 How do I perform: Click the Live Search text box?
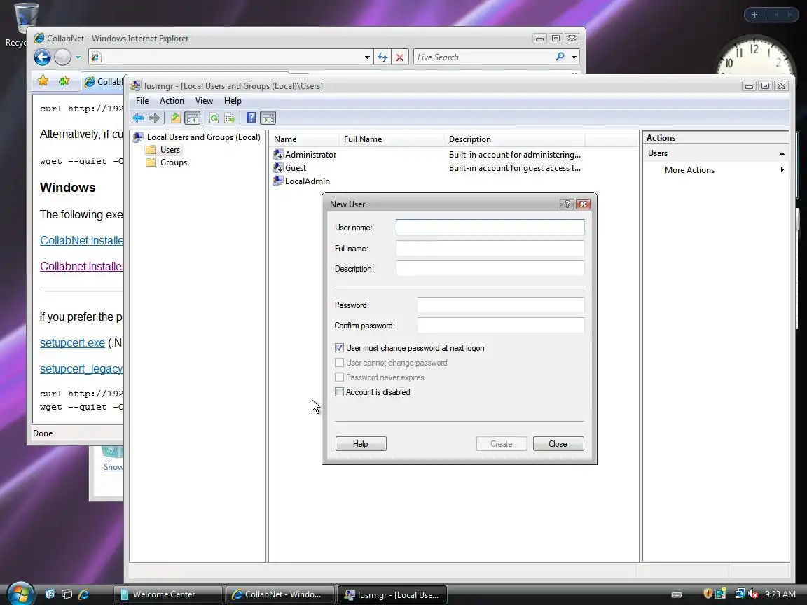click(x=484, y=57)
